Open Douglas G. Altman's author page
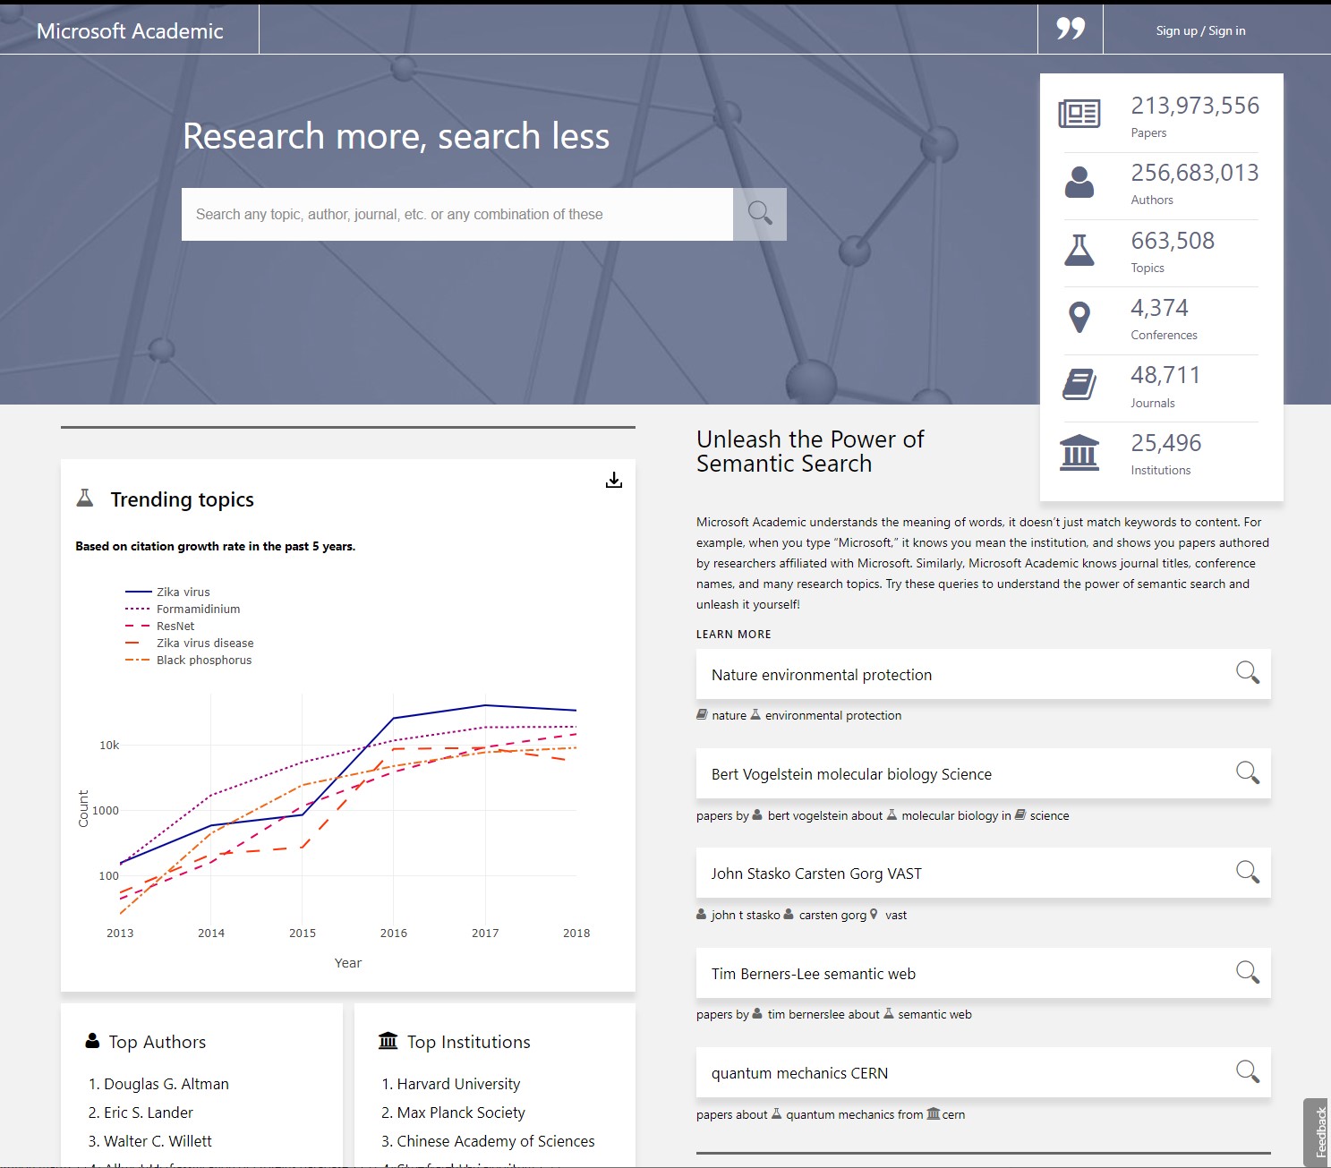Screen dimensions: 1331x1168 166,1083
